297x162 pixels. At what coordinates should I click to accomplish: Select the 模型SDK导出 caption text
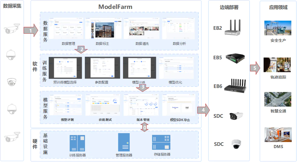coord(180,120)
